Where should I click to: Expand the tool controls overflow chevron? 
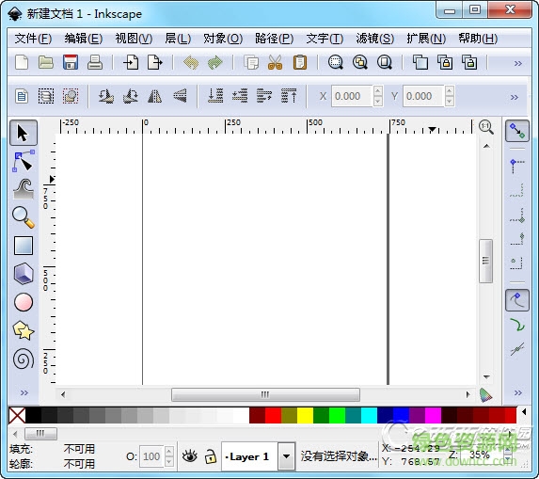pyautogui.click(x=514, y=97)
